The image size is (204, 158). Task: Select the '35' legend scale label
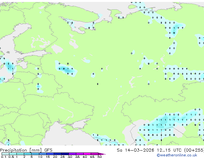pyautogui.click(x=78, y=157)
